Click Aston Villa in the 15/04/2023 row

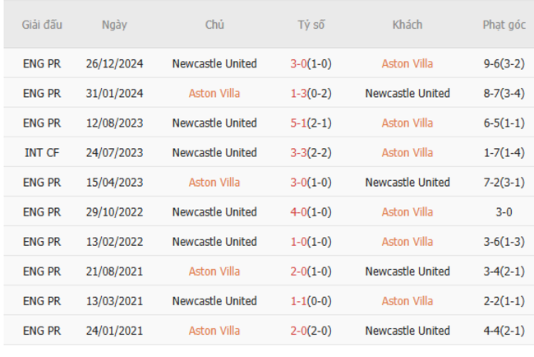point(214,182)
